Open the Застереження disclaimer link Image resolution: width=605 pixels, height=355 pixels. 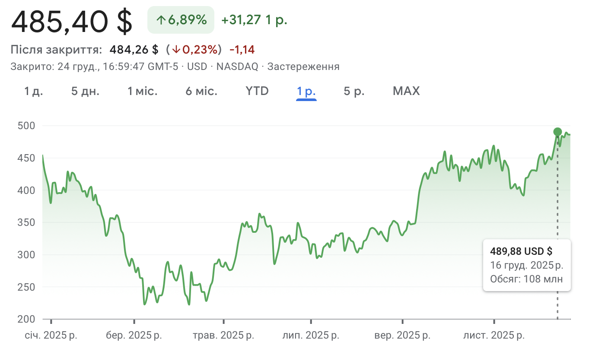pyautogui.click(x=303, y=67)
